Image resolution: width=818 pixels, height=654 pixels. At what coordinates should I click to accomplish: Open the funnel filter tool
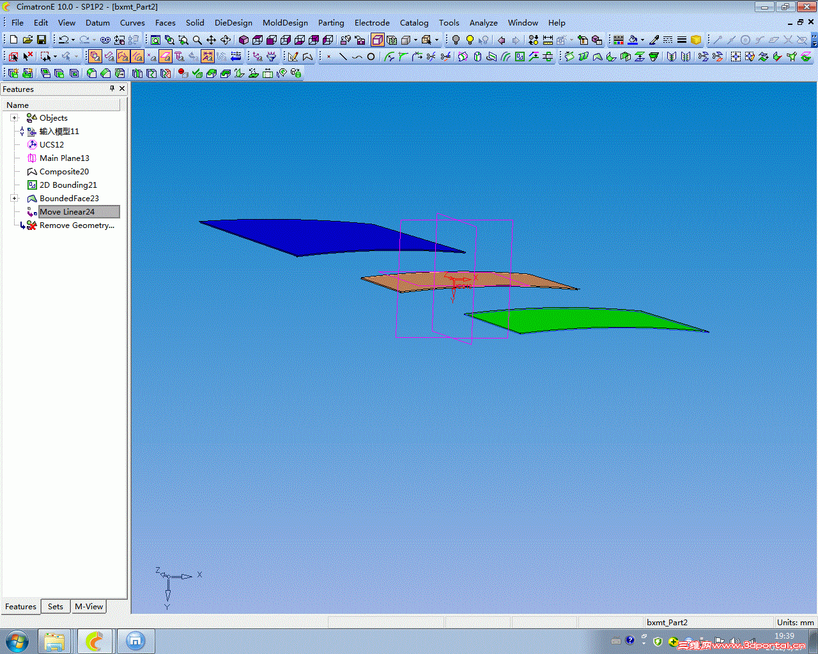[272, 56]
